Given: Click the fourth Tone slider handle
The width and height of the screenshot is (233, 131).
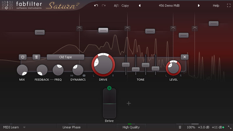Looking at the screenshot, I should [156, 68].
